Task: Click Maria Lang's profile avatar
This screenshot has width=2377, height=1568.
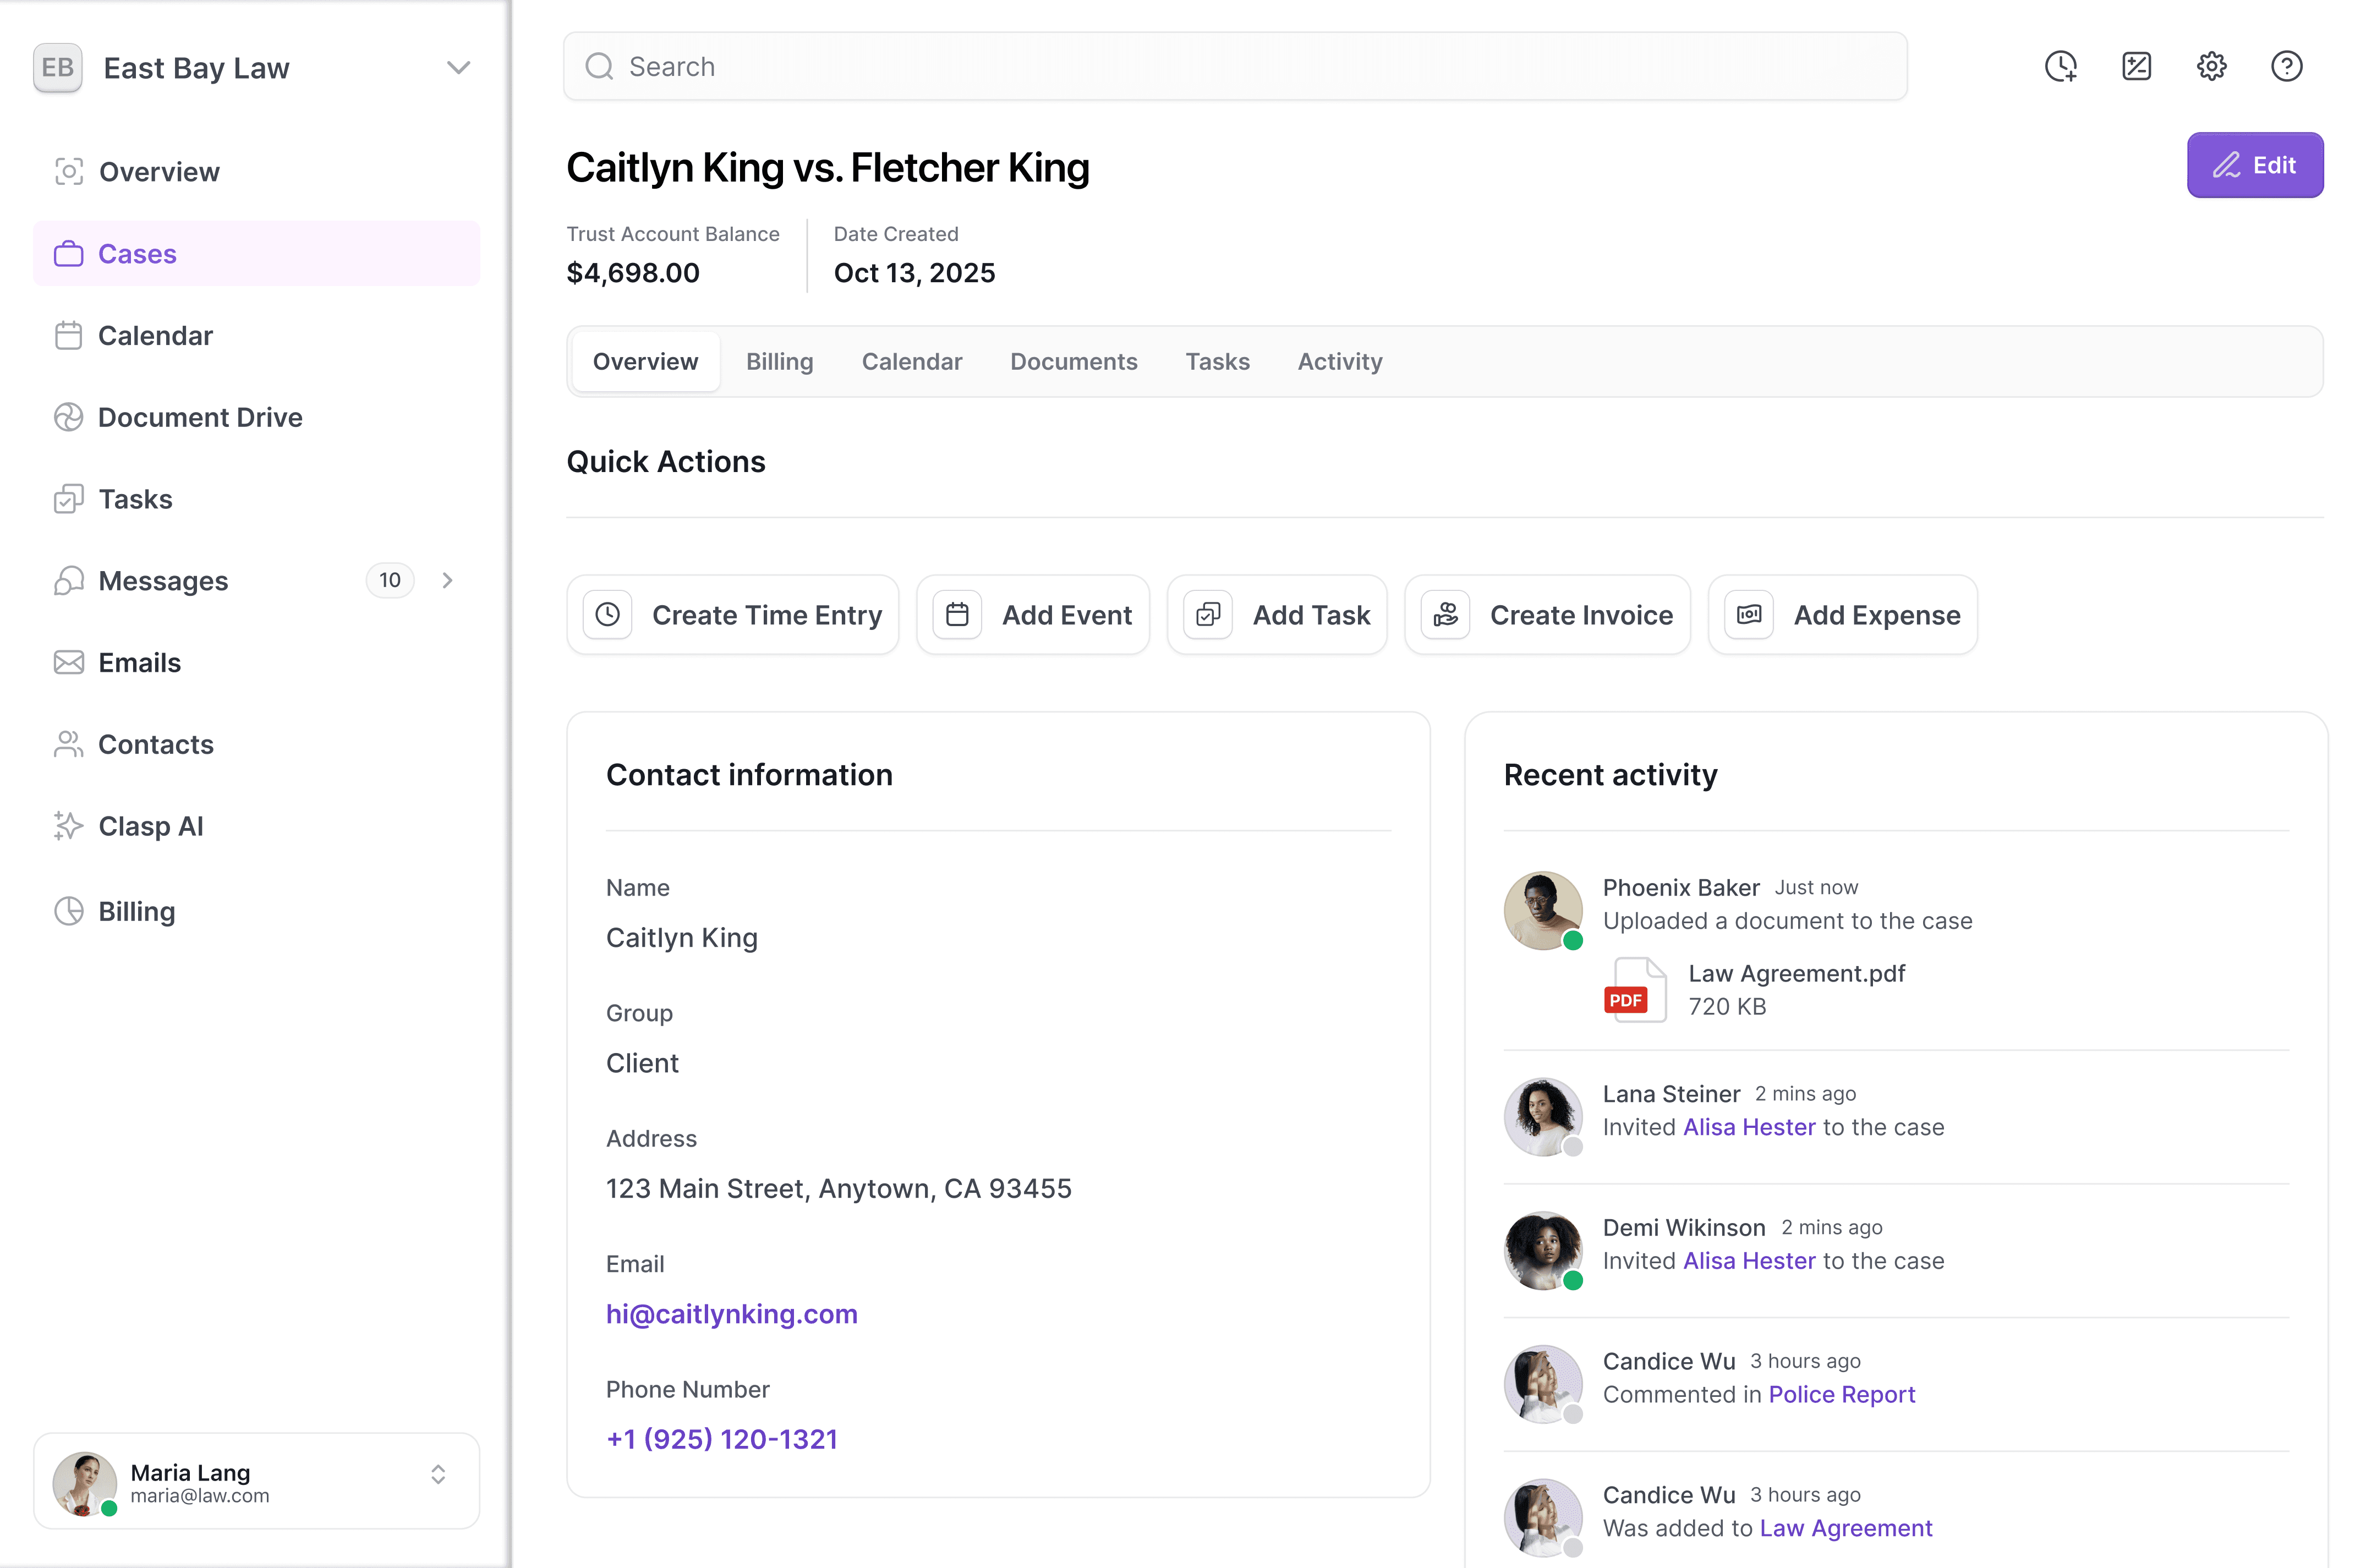Action: coord(84,1483)
